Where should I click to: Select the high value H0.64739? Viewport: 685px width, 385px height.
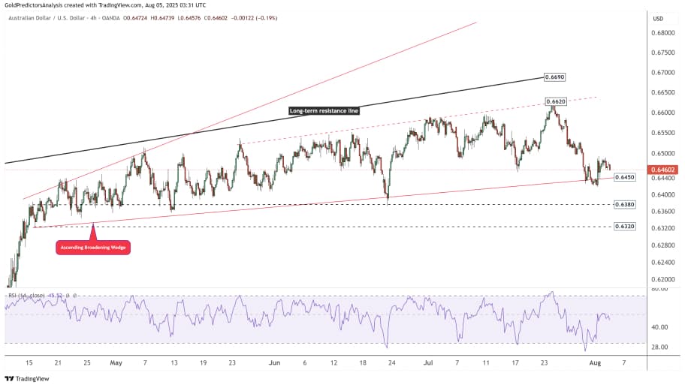tap(162, 18)
